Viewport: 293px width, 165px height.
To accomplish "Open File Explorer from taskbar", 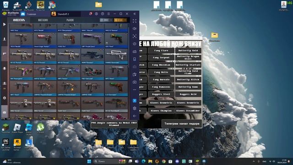I will point(150,161).
